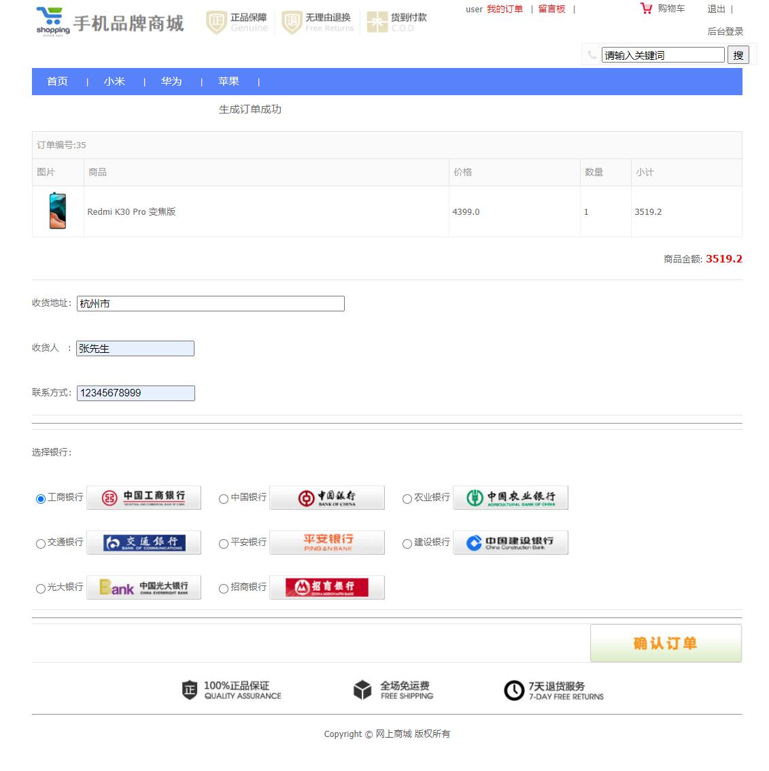Switch to the 华为 nav tab
Viewport: 769px width, 771px height.
click(x=171, y=81)
